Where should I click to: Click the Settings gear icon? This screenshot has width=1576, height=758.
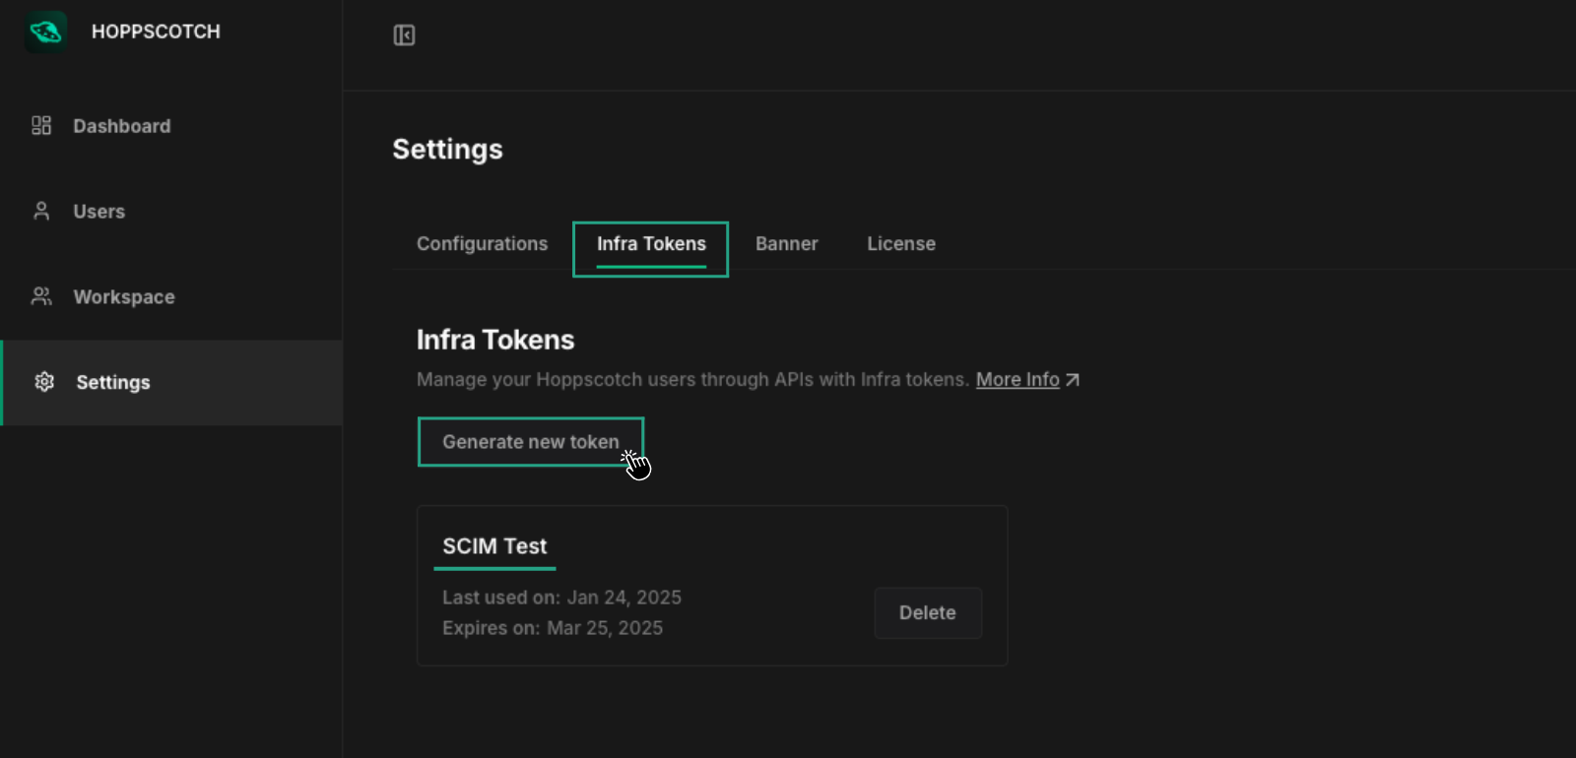click(44, 382)
